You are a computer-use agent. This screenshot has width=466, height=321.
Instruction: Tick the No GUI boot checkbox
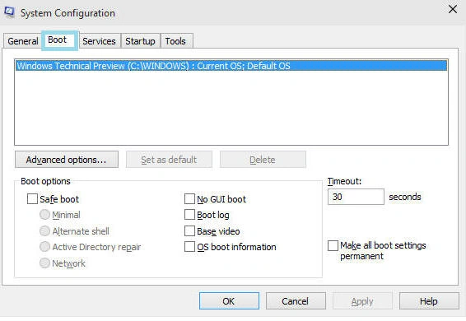pos(189,199)
